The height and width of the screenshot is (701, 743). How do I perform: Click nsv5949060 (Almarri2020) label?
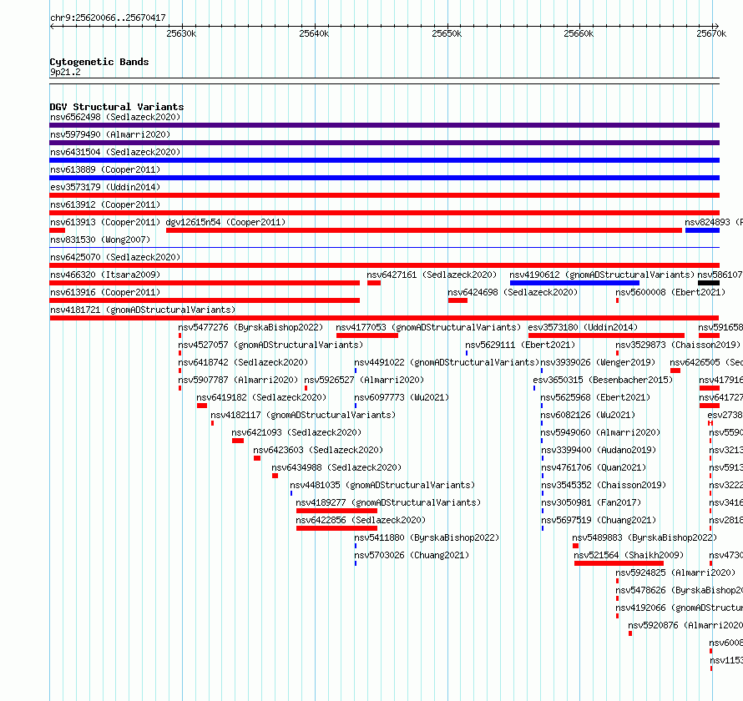point(600,432)
